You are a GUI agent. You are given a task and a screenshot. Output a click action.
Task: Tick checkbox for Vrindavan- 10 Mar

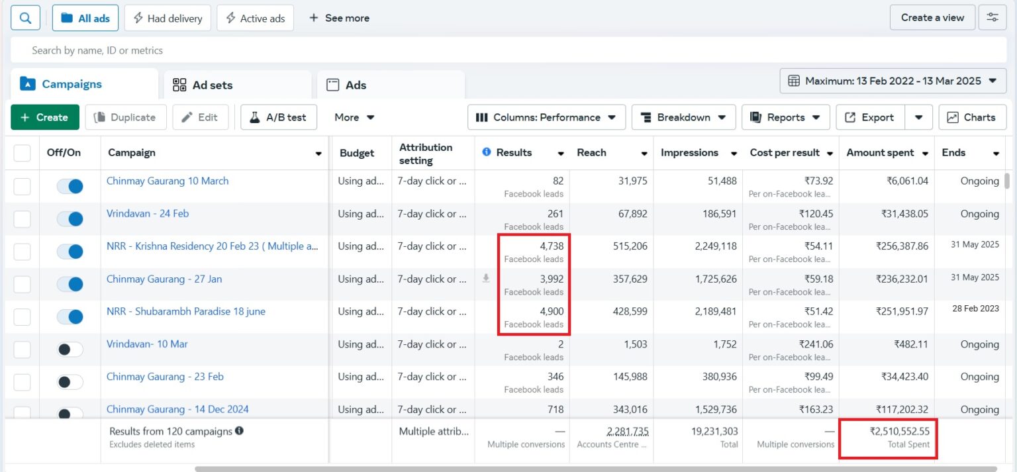tap(23, 350)
